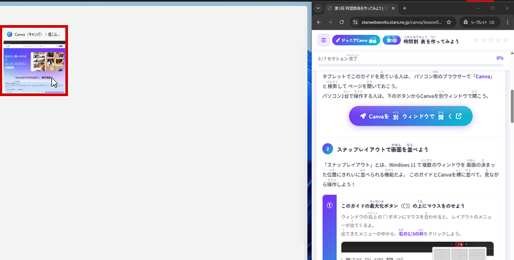Viewport: 514px width, 260px height.
Task: Click the このガイドの最大化ボタン step heading
Action: [403, 206]
